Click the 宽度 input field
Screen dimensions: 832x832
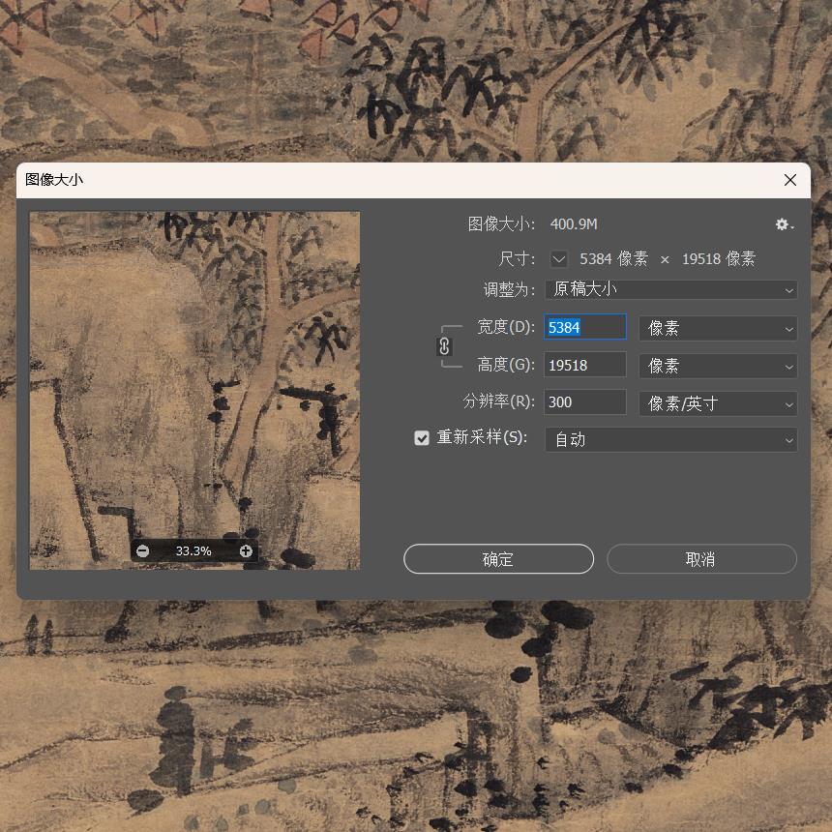[x=584, y=327]
